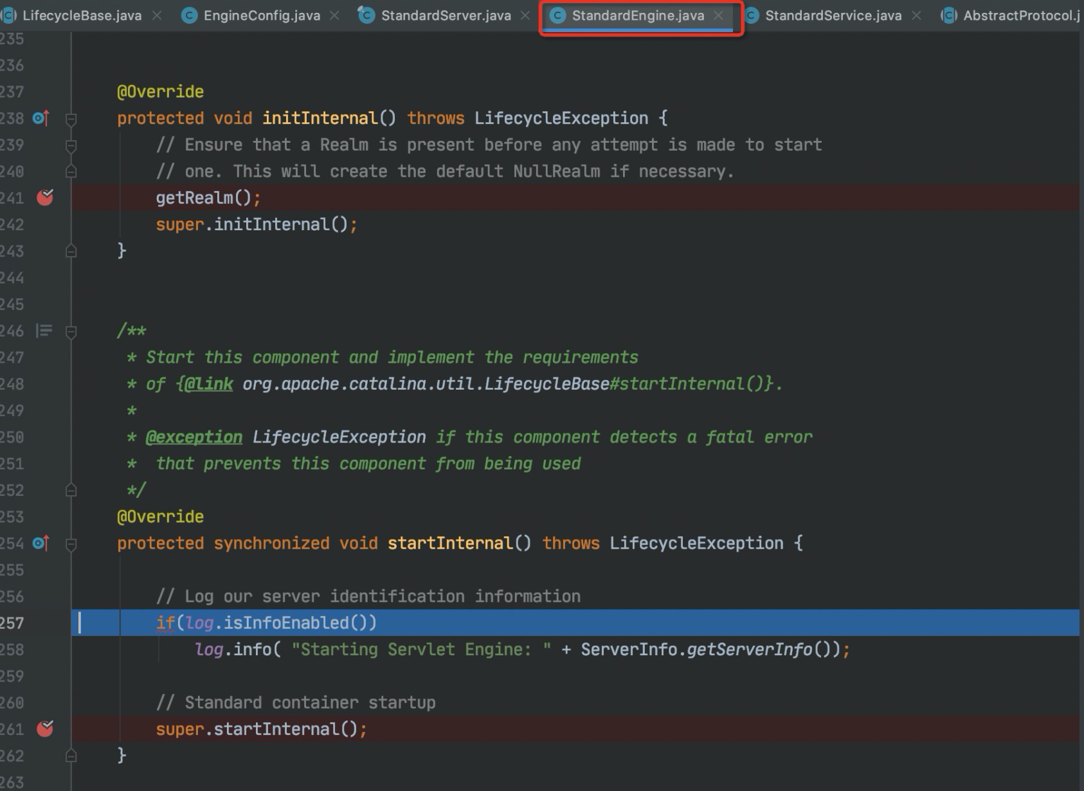Click the class icon on the StandardService.java tab
Viewport: 1084px width, 791px height.
click(x=751, y=15)
